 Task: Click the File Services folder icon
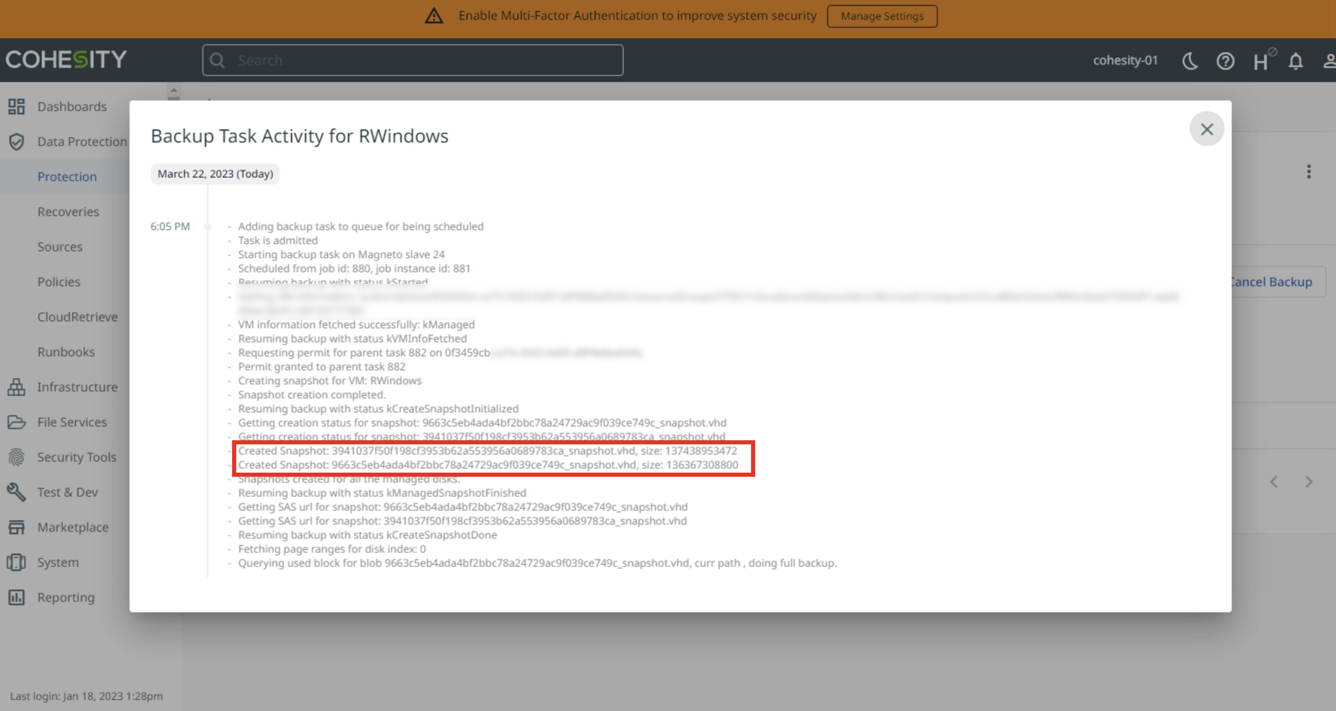(x=16, y=422)
